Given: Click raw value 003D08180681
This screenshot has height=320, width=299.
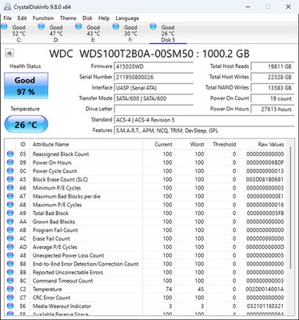Looking at the screenshot, I should [265, 179].
